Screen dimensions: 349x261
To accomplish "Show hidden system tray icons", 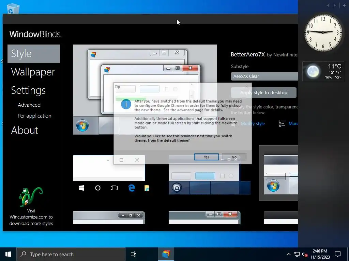I will coord(288,254).
